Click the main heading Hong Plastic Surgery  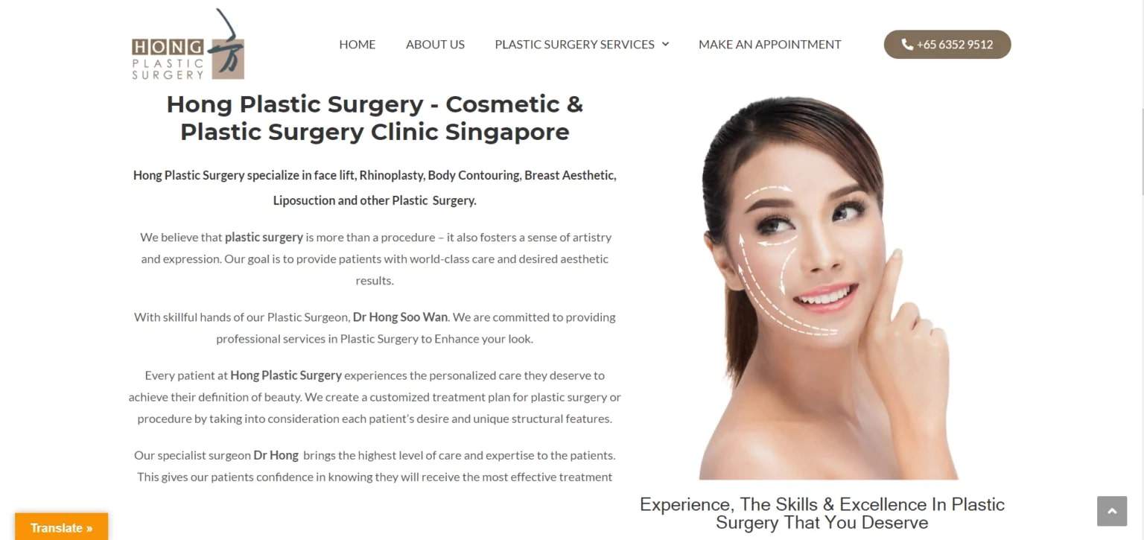(x=375, y=118)
